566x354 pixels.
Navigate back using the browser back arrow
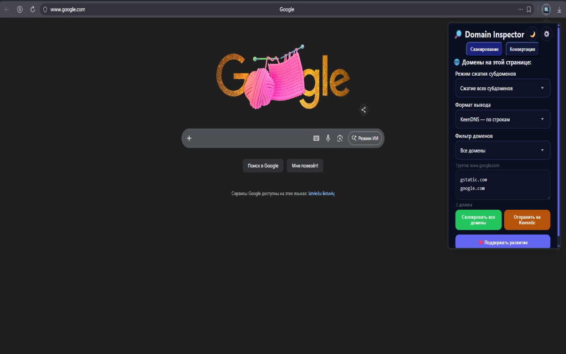(x=7, y=9)
